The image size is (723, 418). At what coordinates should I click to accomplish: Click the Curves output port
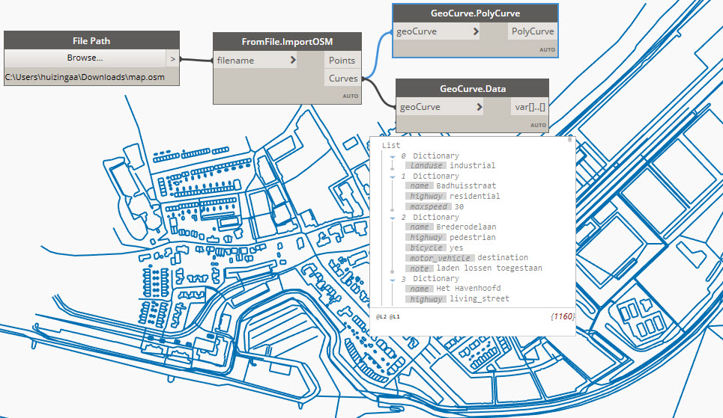342,79
